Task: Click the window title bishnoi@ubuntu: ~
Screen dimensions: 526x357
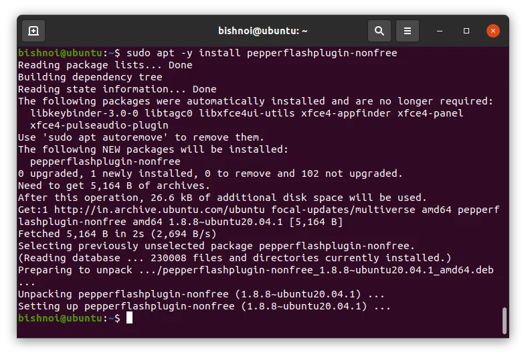Action: (x=262, y=31)
